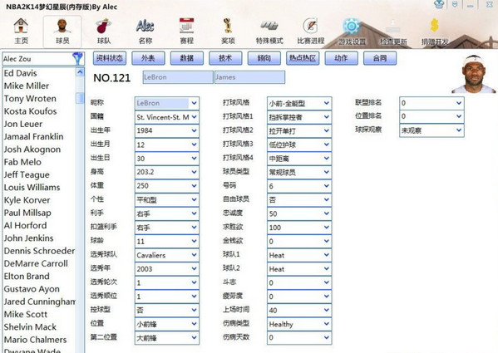Click the shirt skin icon in title bar

pos(439,4)
